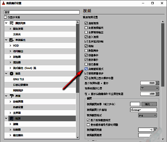This screenshot has width=167, height=142.
Task: Select 热键设置 in the settings tree
Action: (x=18, y=107)
